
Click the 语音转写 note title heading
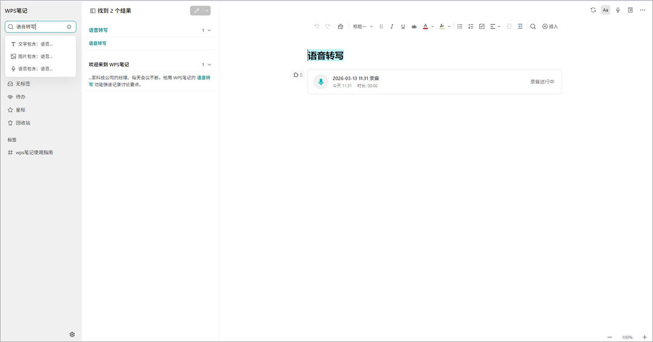(326, 56)
